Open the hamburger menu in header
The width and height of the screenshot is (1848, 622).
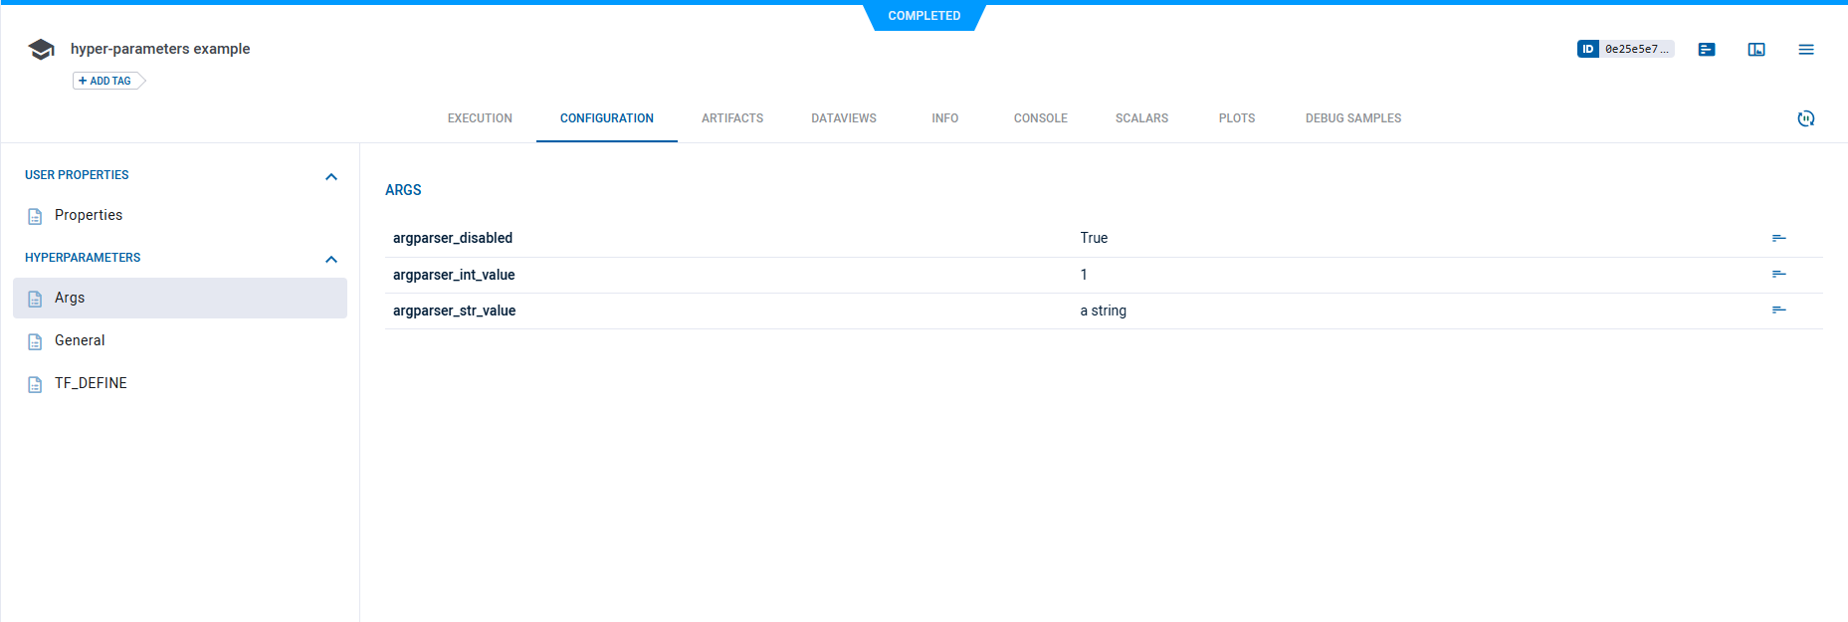1805,49
